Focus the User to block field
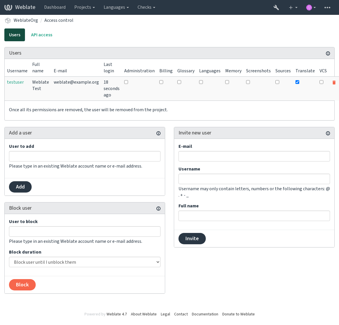The width and height of the screenshot is (339, 325). coord(85,231)
